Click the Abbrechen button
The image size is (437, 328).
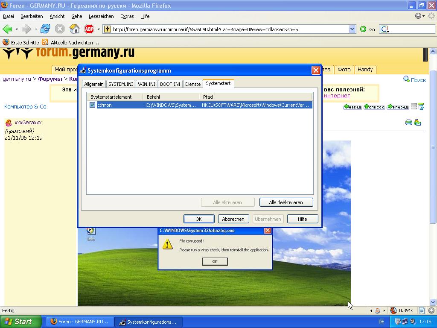tap(233, 219)
